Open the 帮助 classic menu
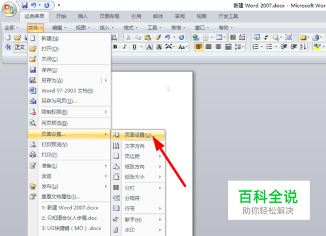326x236 pixels. (226, 28)
